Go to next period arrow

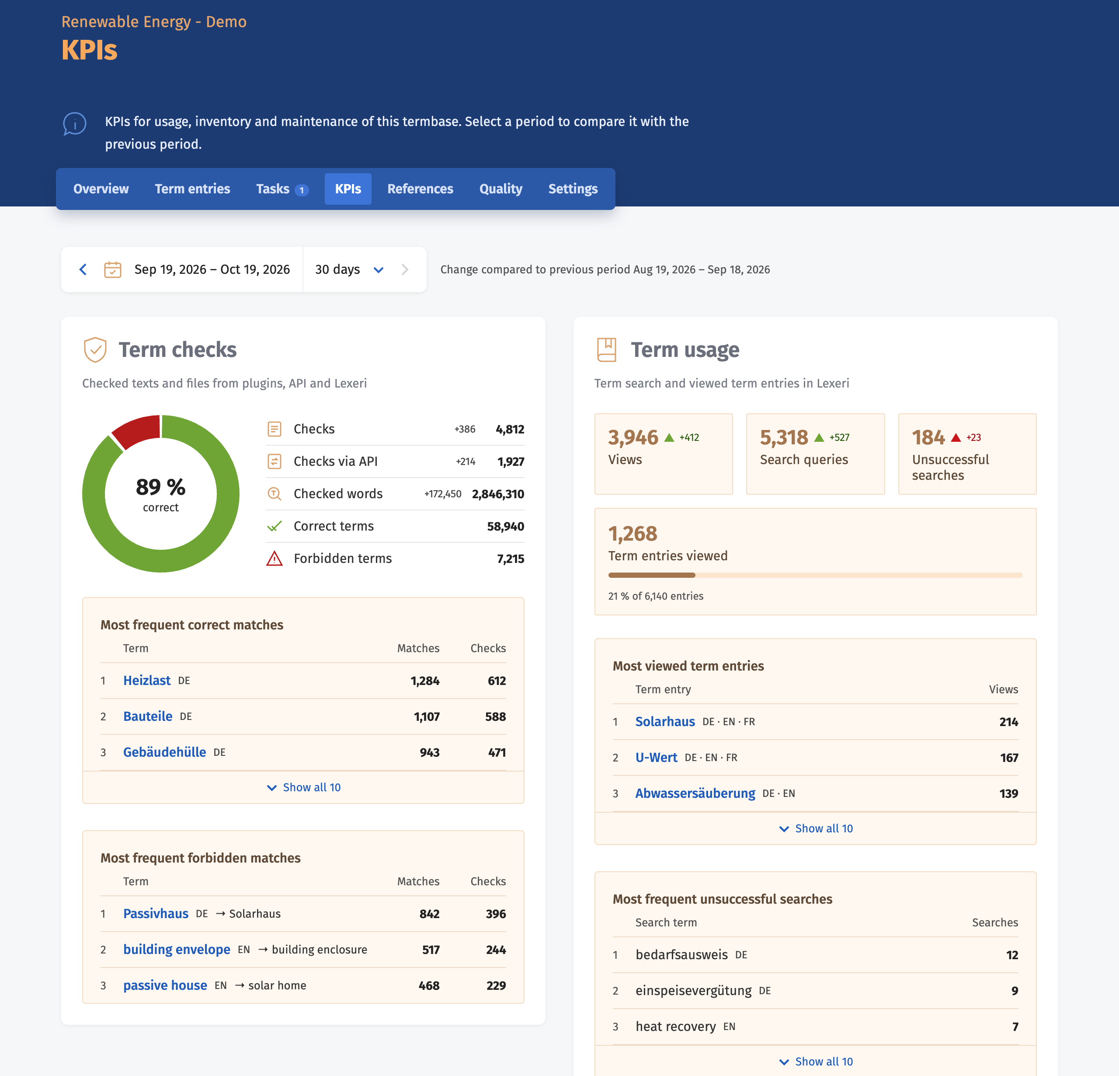(x=405, y=269)
